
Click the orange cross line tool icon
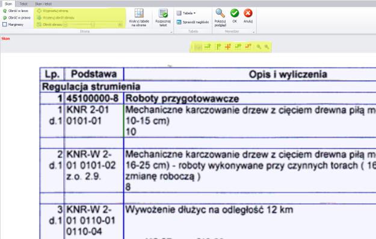coord(228,47)
